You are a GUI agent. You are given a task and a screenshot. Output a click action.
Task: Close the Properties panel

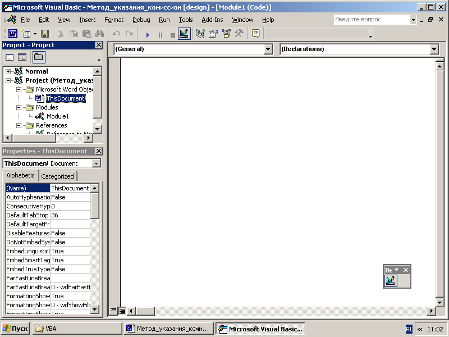pos(99,151)
